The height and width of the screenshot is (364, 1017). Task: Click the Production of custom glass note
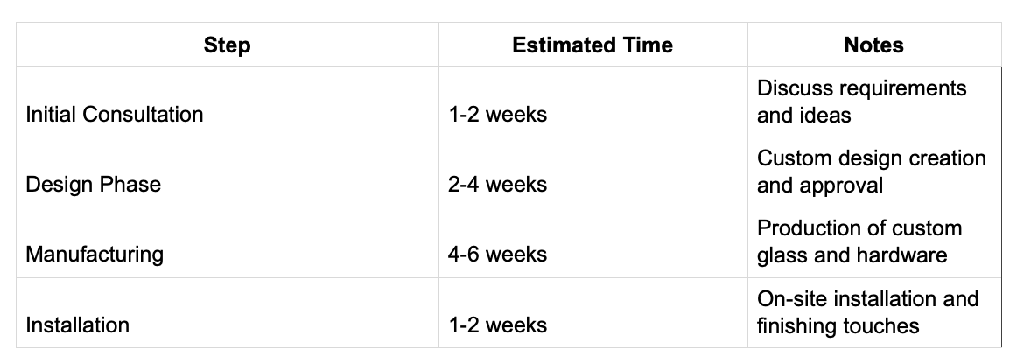[859, 241]
